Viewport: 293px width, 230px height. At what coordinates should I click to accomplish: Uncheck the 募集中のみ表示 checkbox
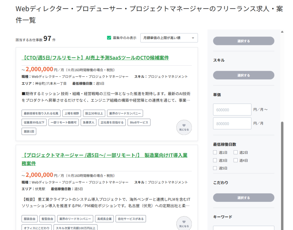click(x=109, y=38)
